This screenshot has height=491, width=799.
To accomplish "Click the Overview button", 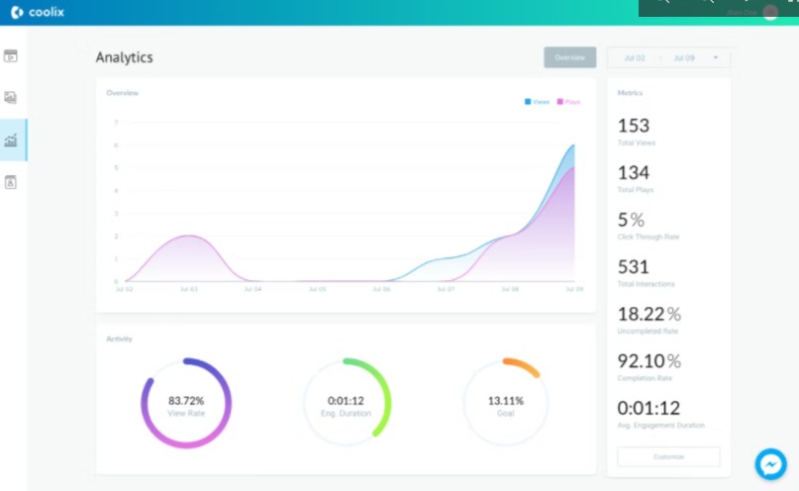I will tap(569, 57).
